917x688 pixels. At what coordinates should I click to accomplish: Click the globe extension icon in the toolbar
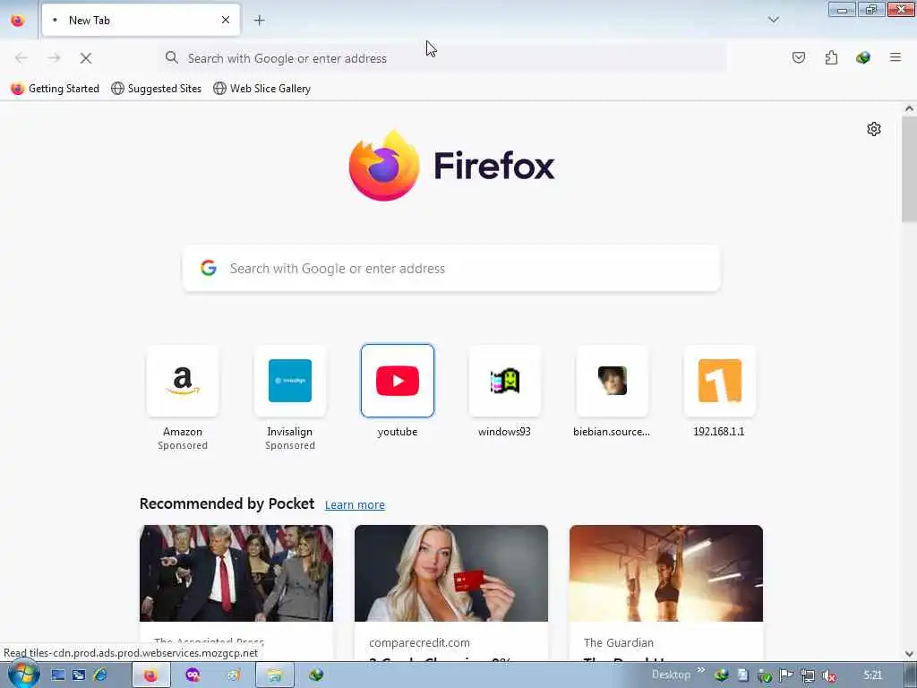(x=862, y=57)
